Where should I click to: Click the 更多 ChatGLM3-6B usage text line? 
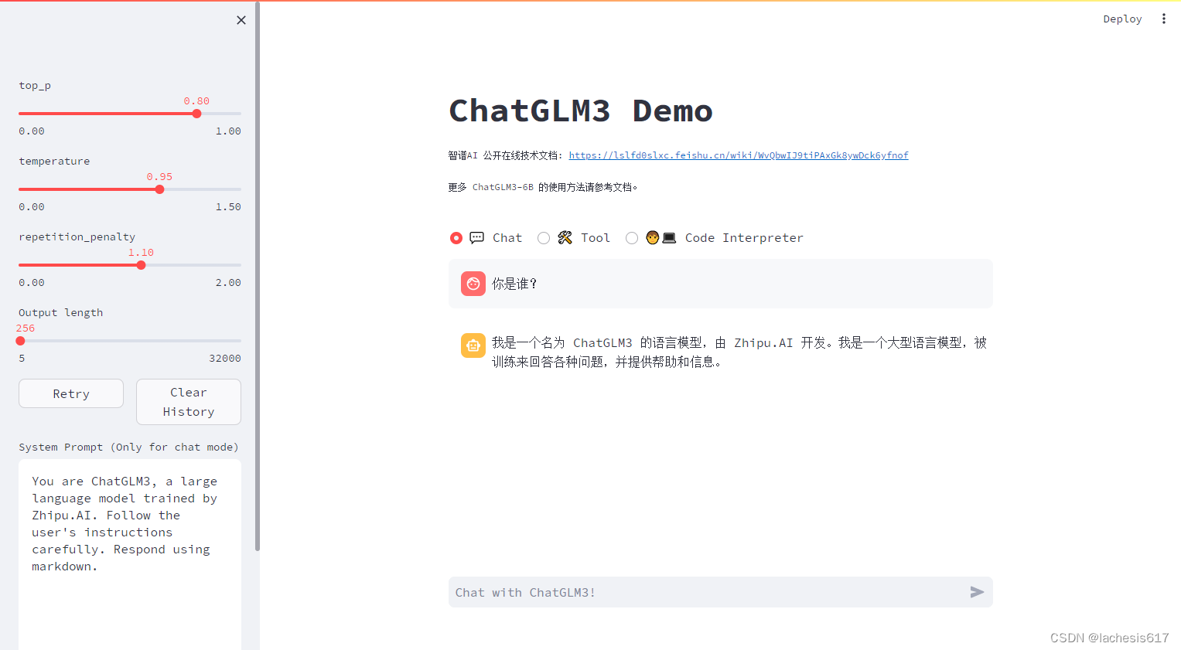543,187
